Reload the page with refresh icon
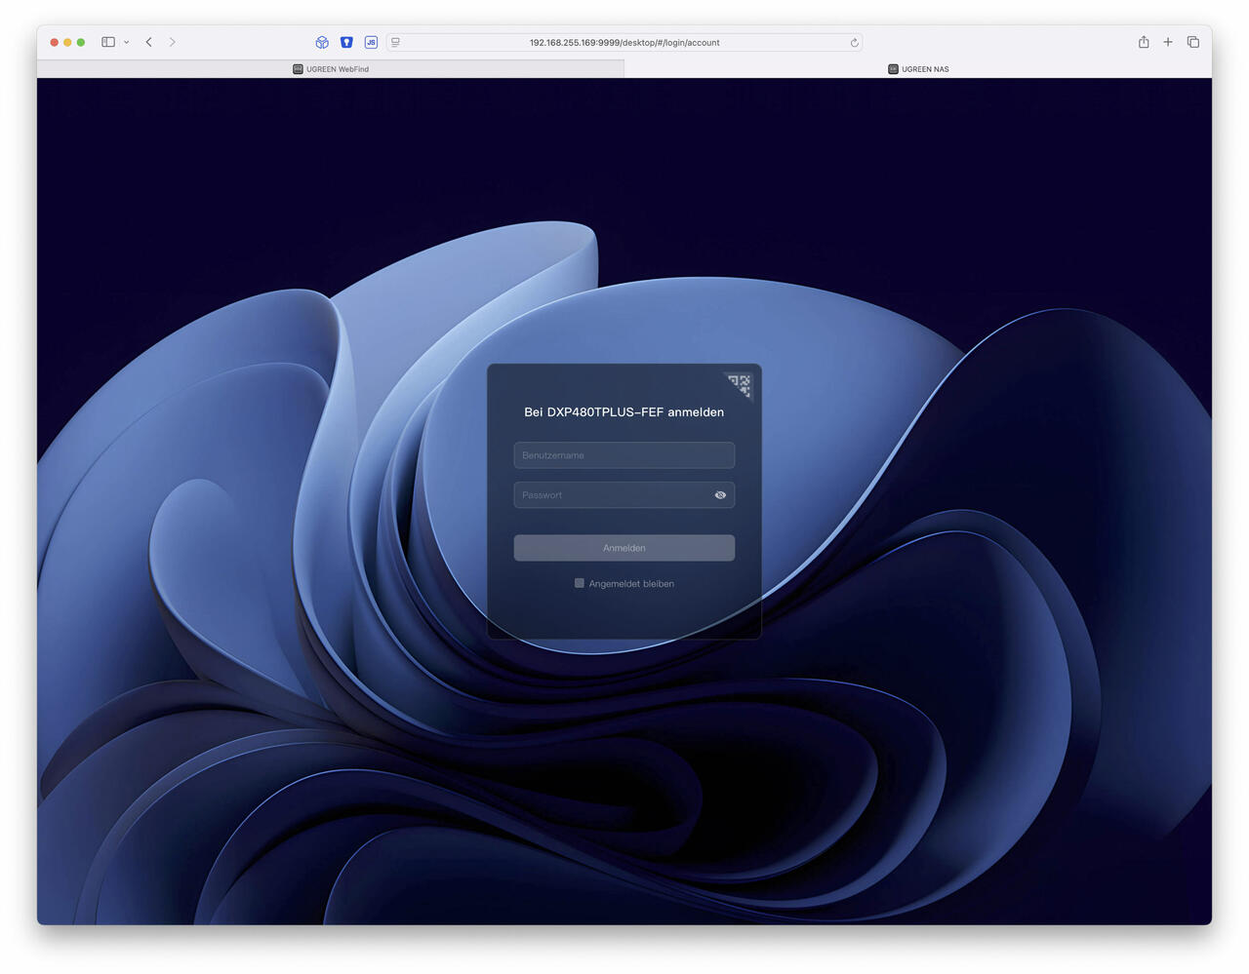Screen dimensions: 1249x974 (854, 42)
